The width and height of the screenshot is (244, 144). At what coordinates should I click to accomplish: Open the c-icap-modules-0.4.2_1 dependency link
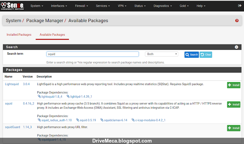pos(148,120)
